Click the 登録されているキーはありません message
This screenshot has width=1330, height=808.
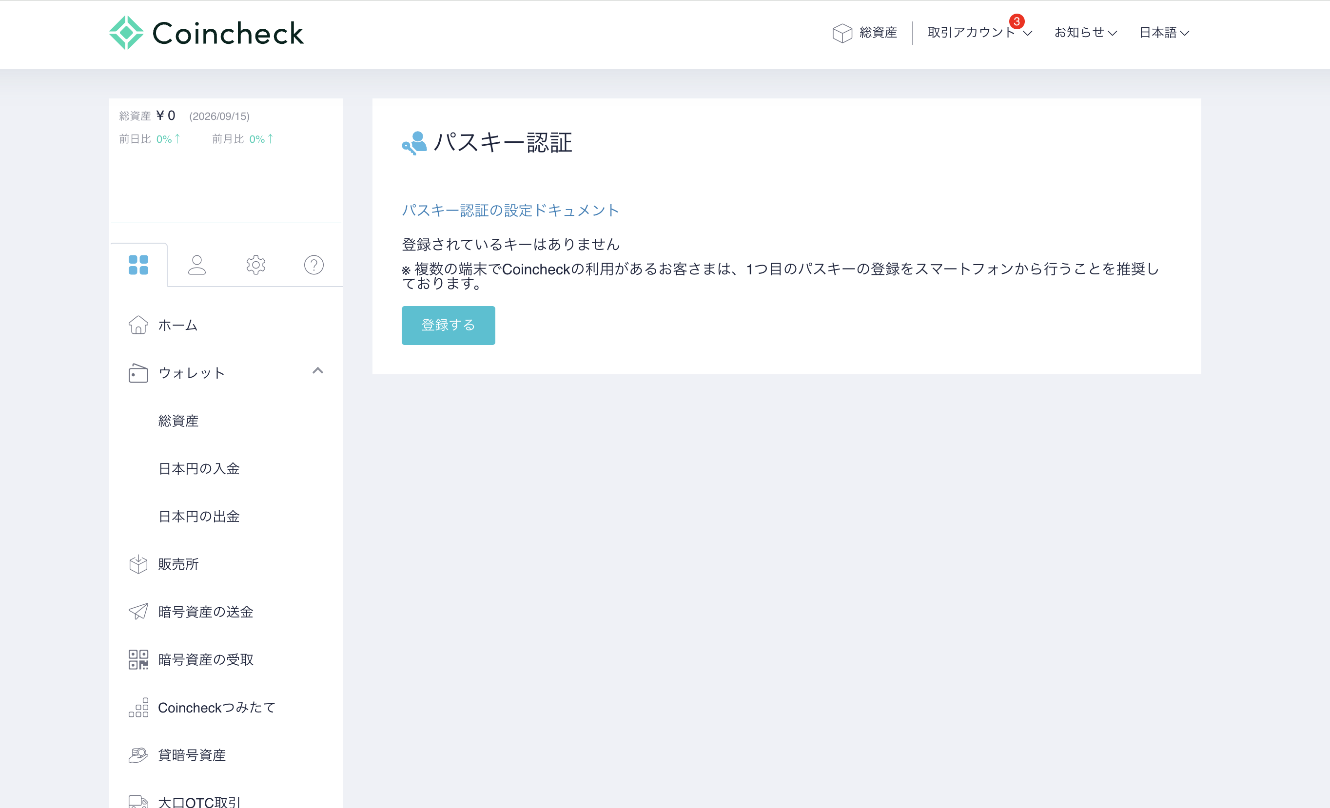(510, 244)
